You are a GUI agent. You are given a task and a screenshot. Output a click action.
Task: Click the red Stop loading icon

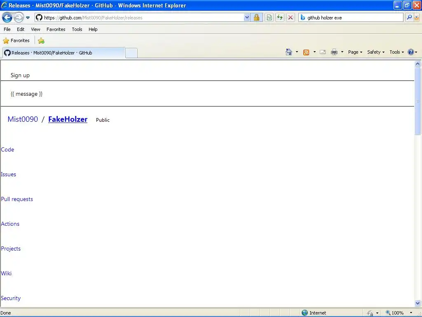291,17
